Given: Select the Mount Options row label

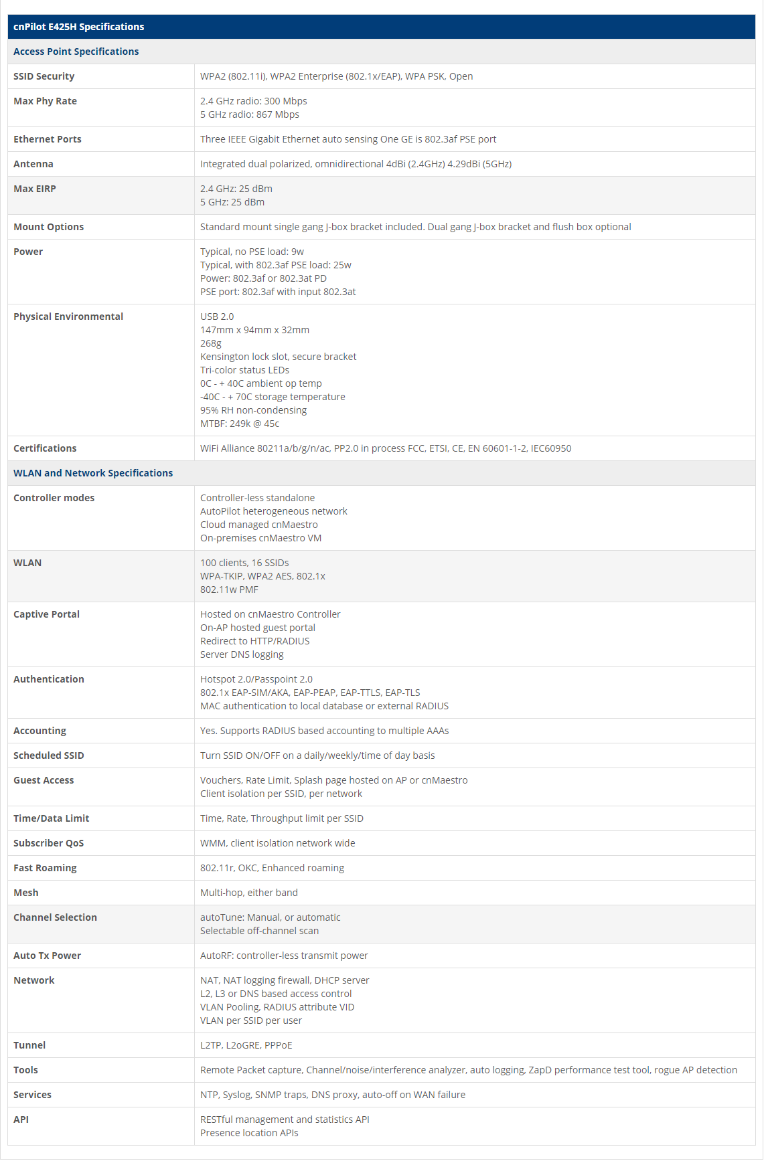Looking at the screenshot, I should (x=49, y=227).
